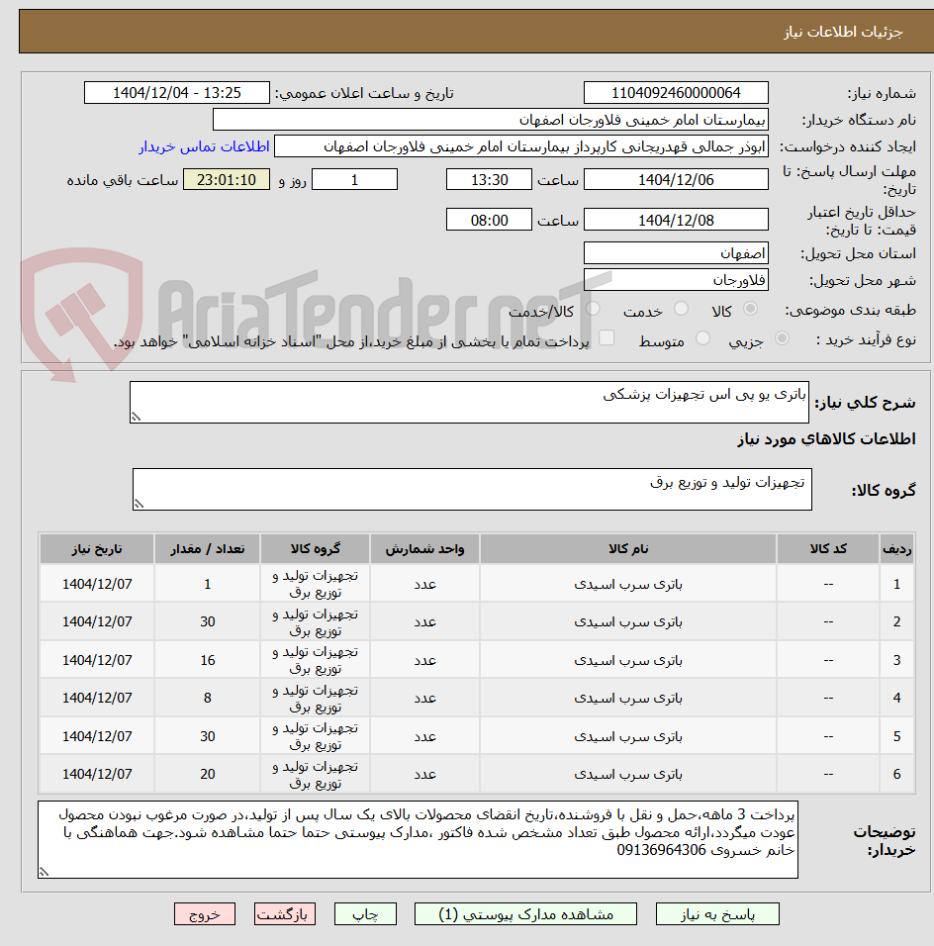
Task: Select the کالا radio button
Action: click(750, 309)
